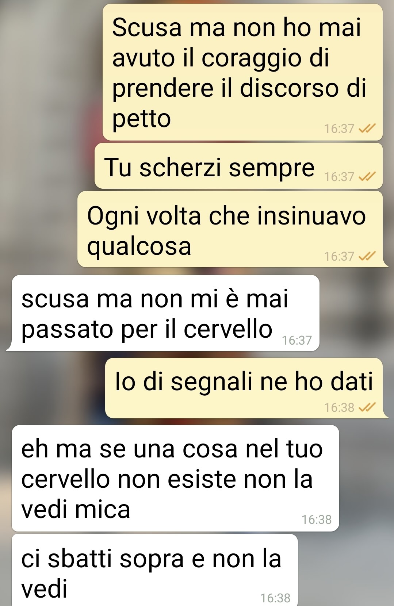
Task: Tap 16:37 timestamp on received 'cervello' message
Action: point(297,340)
